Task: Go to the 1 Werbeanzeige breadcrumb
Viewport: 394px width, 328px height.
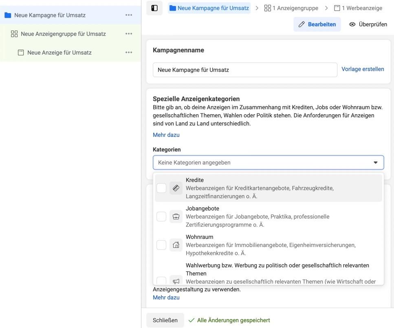Action: (x=358, y=8)
